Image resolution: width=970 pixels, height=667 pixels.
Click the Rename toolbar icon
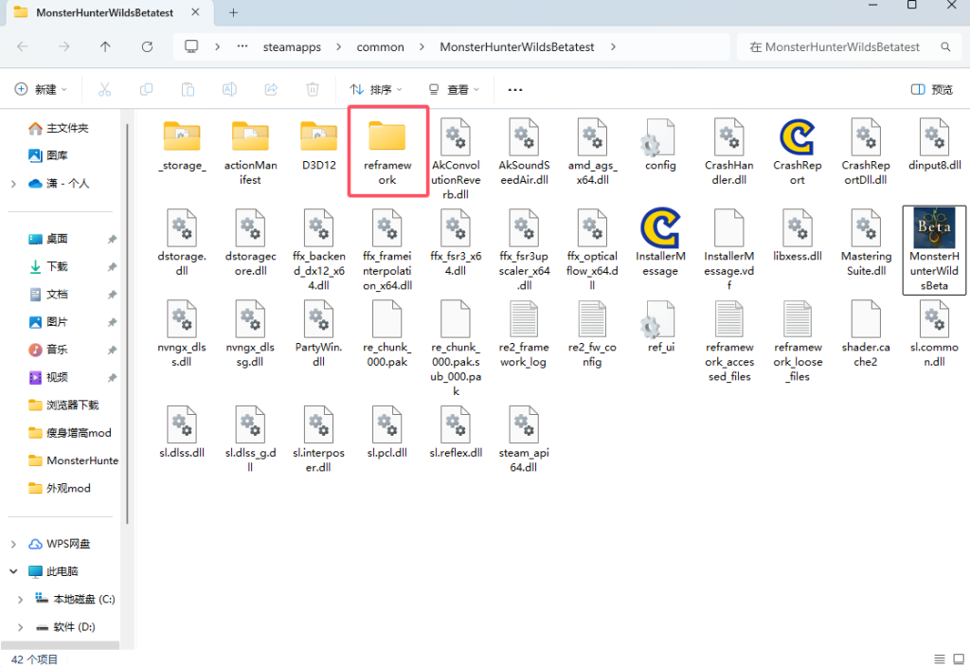229,90
